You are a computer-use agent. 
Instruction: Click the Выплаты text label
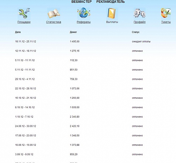point(112,22)
